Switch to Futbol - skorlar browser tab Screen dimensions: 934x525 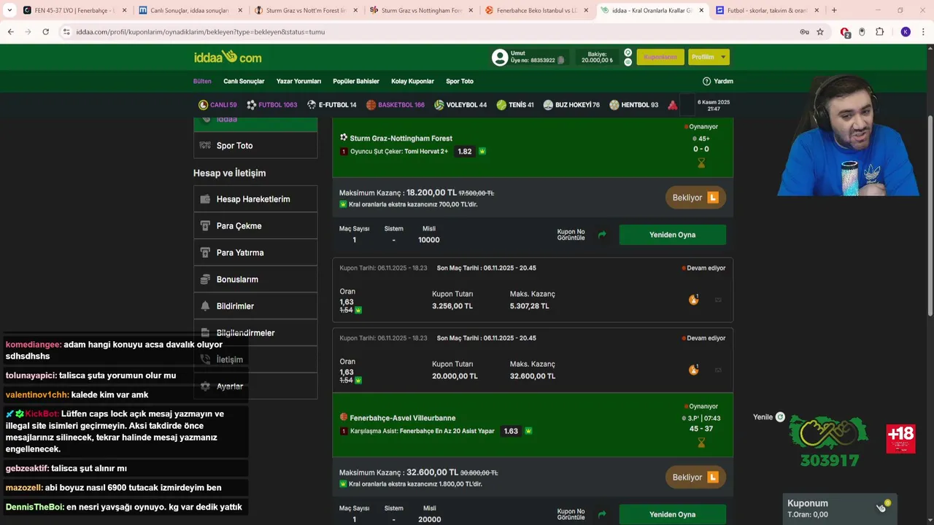766,10
